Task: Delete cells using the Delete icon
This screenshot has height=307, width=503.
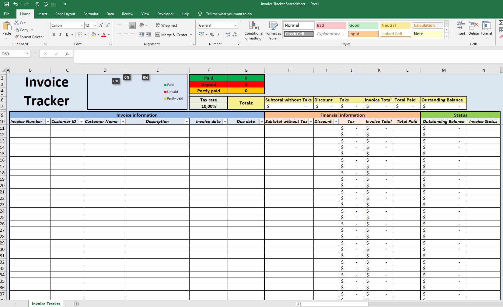Action: tap(473, 29)
